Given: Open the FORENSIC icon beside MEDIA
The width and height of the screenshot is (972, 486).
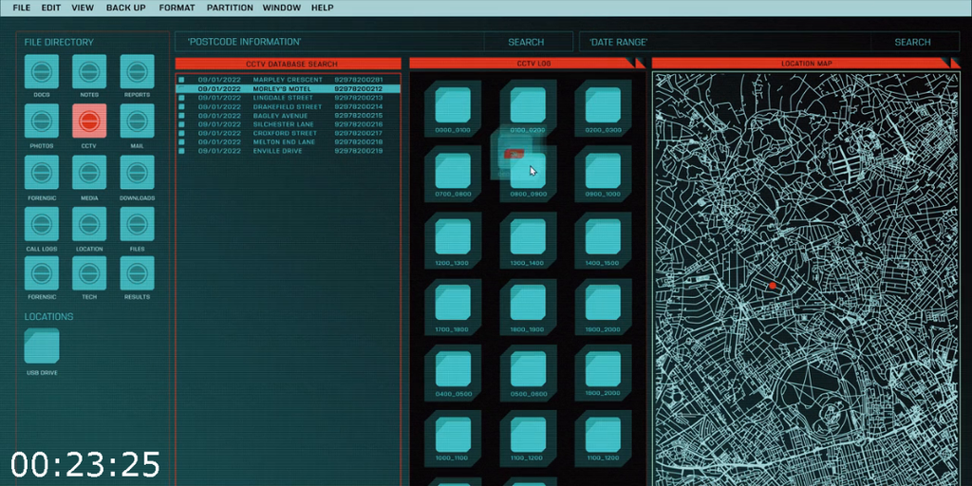Looking at the screenshot, I should tap(42, 173).
